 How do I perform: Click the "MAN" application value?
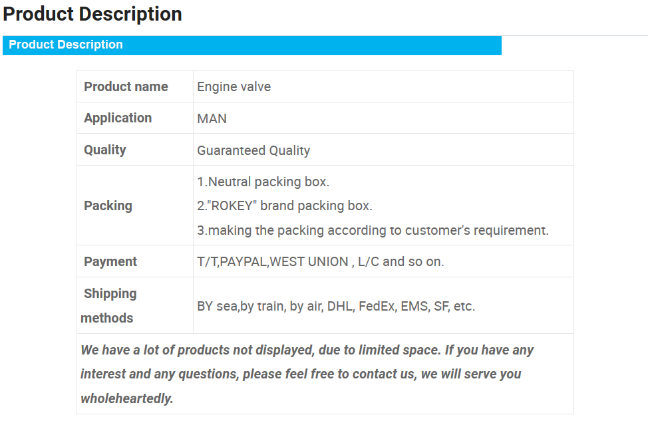coord(212,118)
